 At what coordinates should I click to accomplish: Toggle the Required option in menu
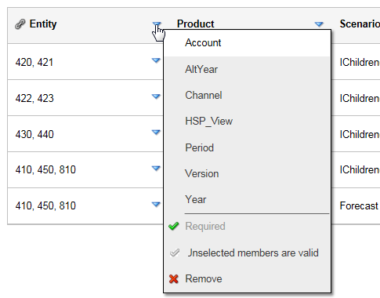tap(247, 226)
